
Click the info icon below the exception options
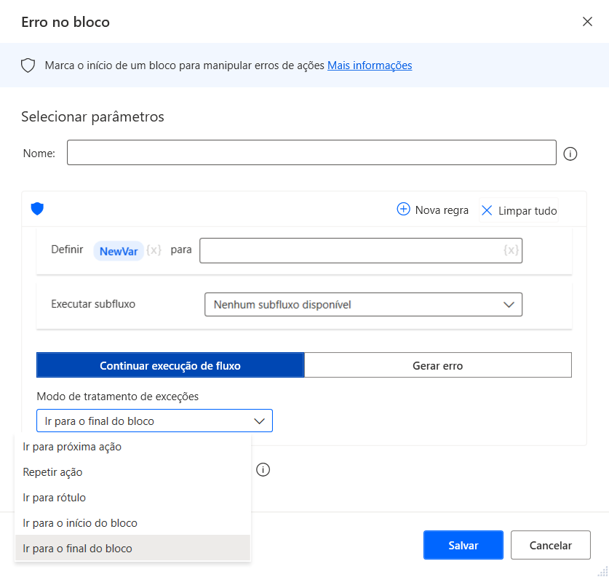tap(263, 470)
